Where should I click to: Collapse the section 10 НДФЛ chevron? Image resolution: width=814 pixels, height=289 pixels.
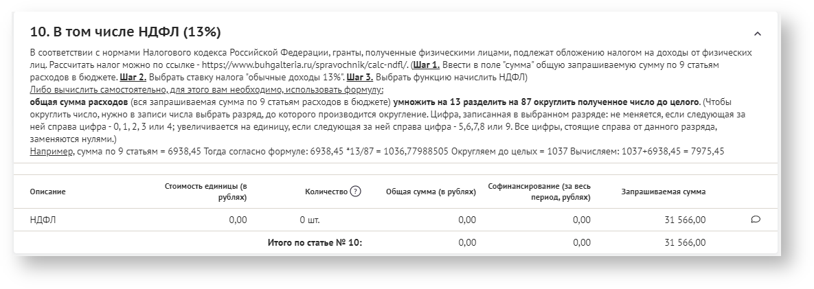758,34
